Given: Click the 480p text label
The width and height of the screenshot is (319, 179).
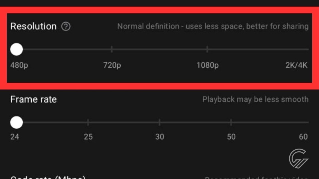Looking at the screenshot, I should pos(19,65).
